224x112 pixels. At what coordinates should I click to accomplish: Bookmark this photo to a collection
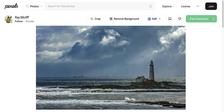tap(170, 19)
